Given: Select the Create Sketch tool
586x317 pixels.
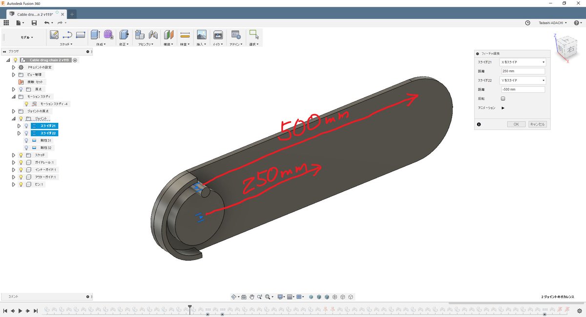Looking at the screenshot, I should click(x=54, y=34).
